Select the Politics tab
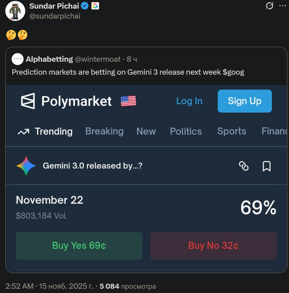 point(186,131)
